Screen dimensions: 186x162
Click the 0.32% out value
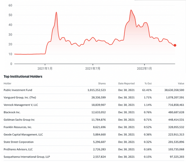tap(148, 142)
